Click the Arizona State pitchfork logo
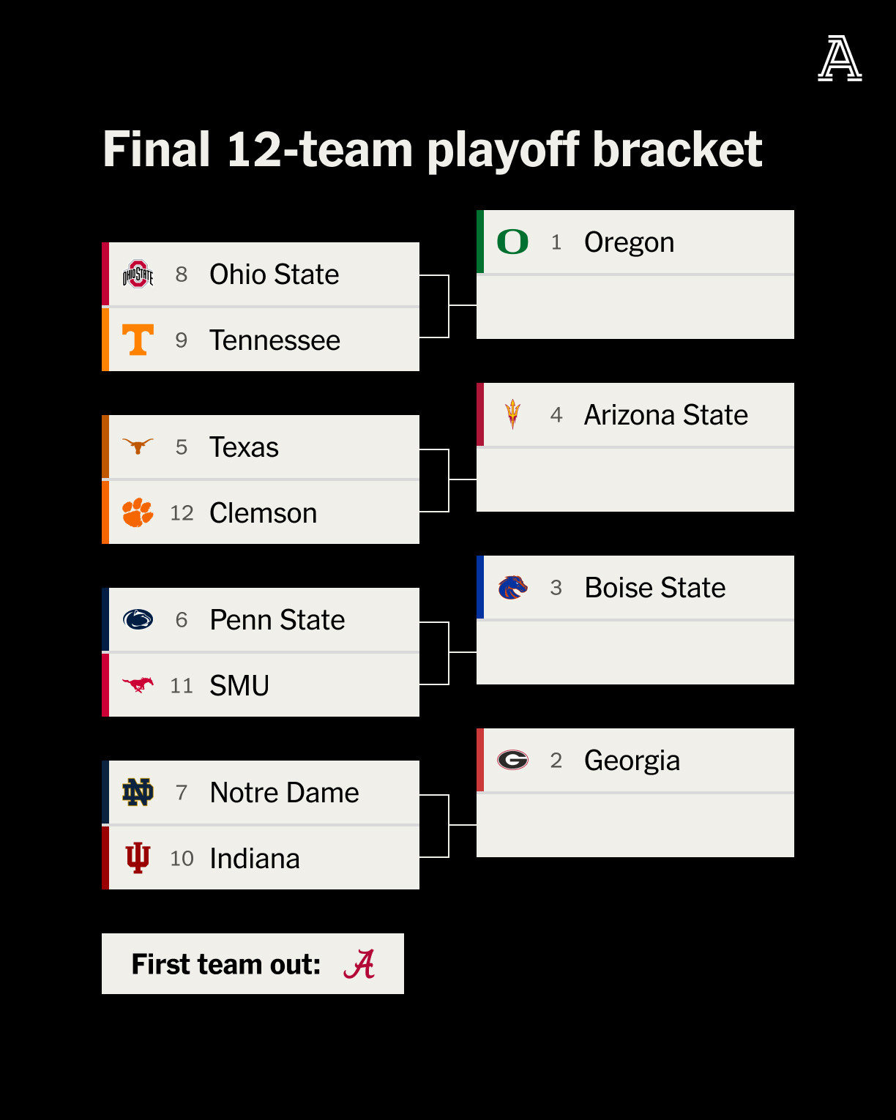The height and width of the screenshot is (1120, 896). pyautogui.click(x=512, y=414)
